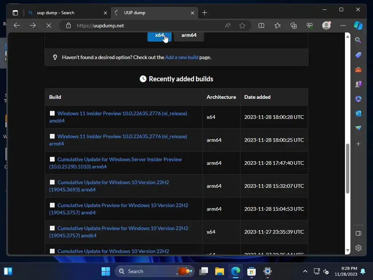Open the Edge tab actions menu icon

coord(15,13)
